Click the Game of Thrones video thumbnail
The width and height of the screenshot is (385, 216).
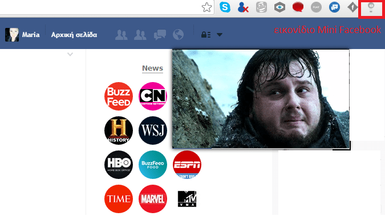[x=261, y=99]
